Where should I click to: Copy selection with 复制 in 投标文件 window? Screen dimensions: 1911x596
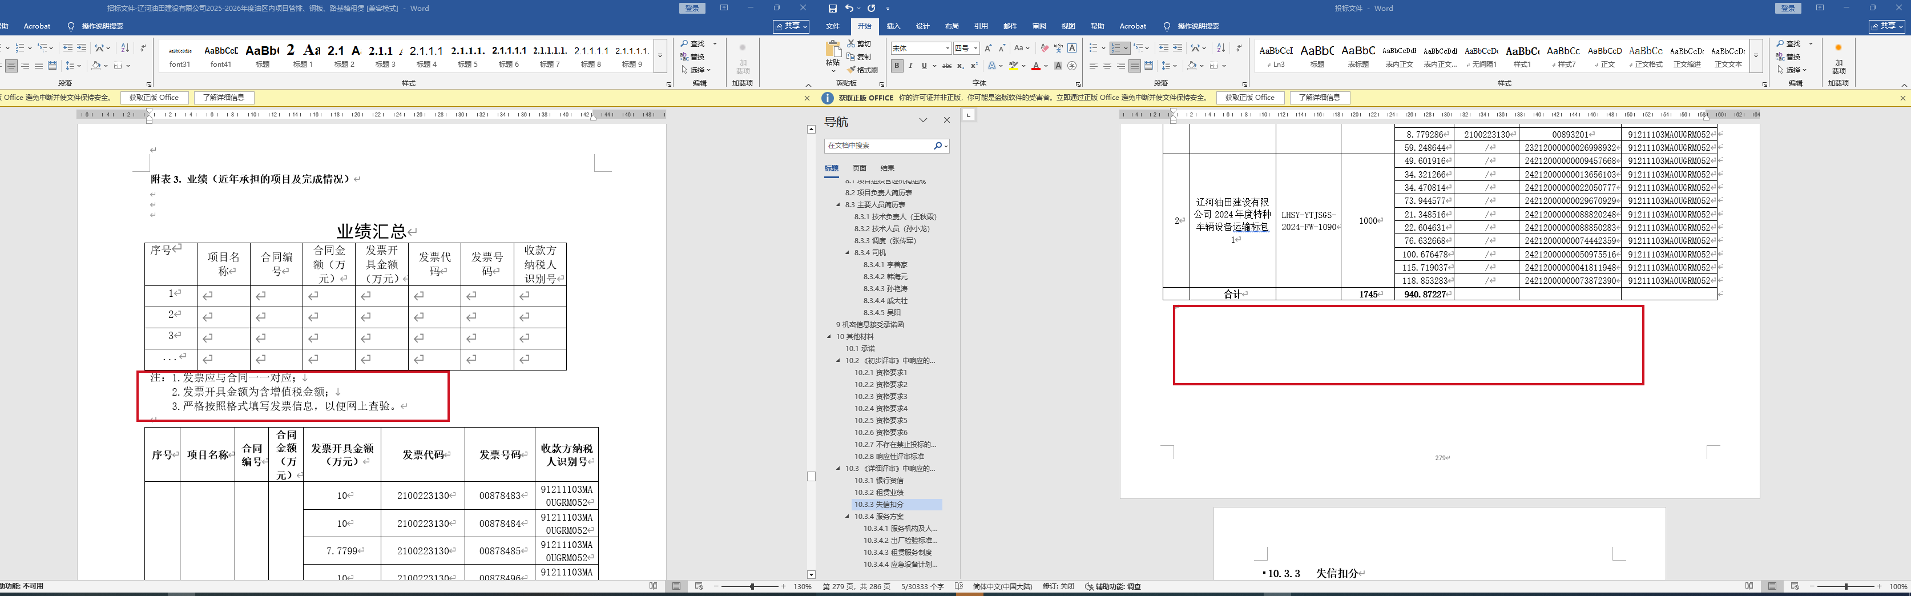(x=859, y=57)
